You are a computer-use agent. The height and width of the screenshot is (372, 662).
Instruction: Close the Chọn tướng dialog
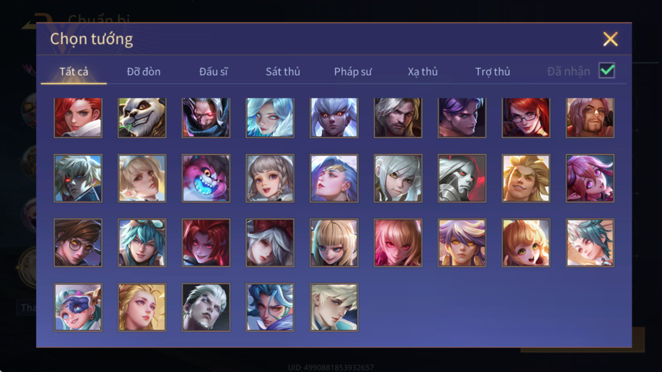click(610, 39)
